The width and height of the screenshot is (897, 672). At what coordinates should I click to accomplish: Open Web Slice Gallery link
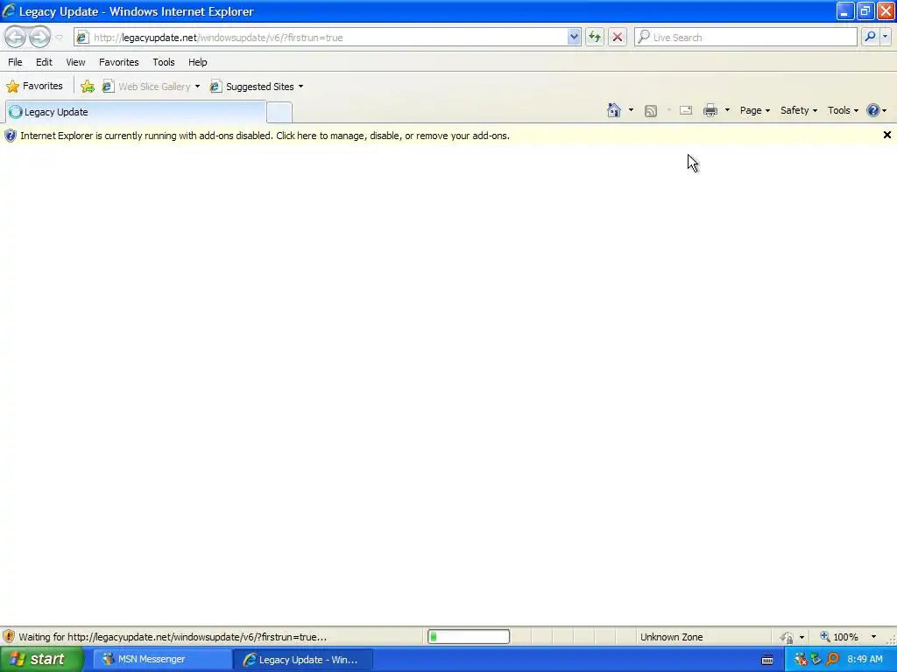coord(147,87)
